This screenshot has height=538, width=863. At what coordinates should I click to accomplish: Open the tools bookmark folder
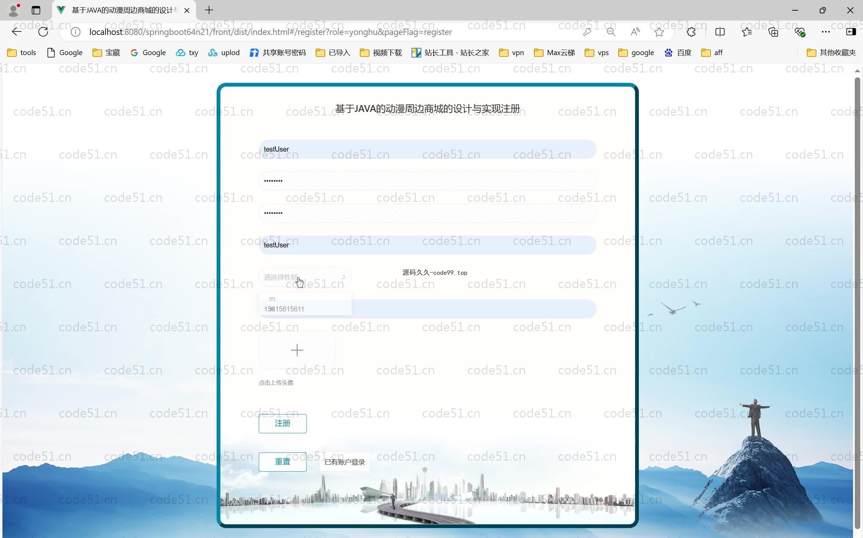point(22,53)
